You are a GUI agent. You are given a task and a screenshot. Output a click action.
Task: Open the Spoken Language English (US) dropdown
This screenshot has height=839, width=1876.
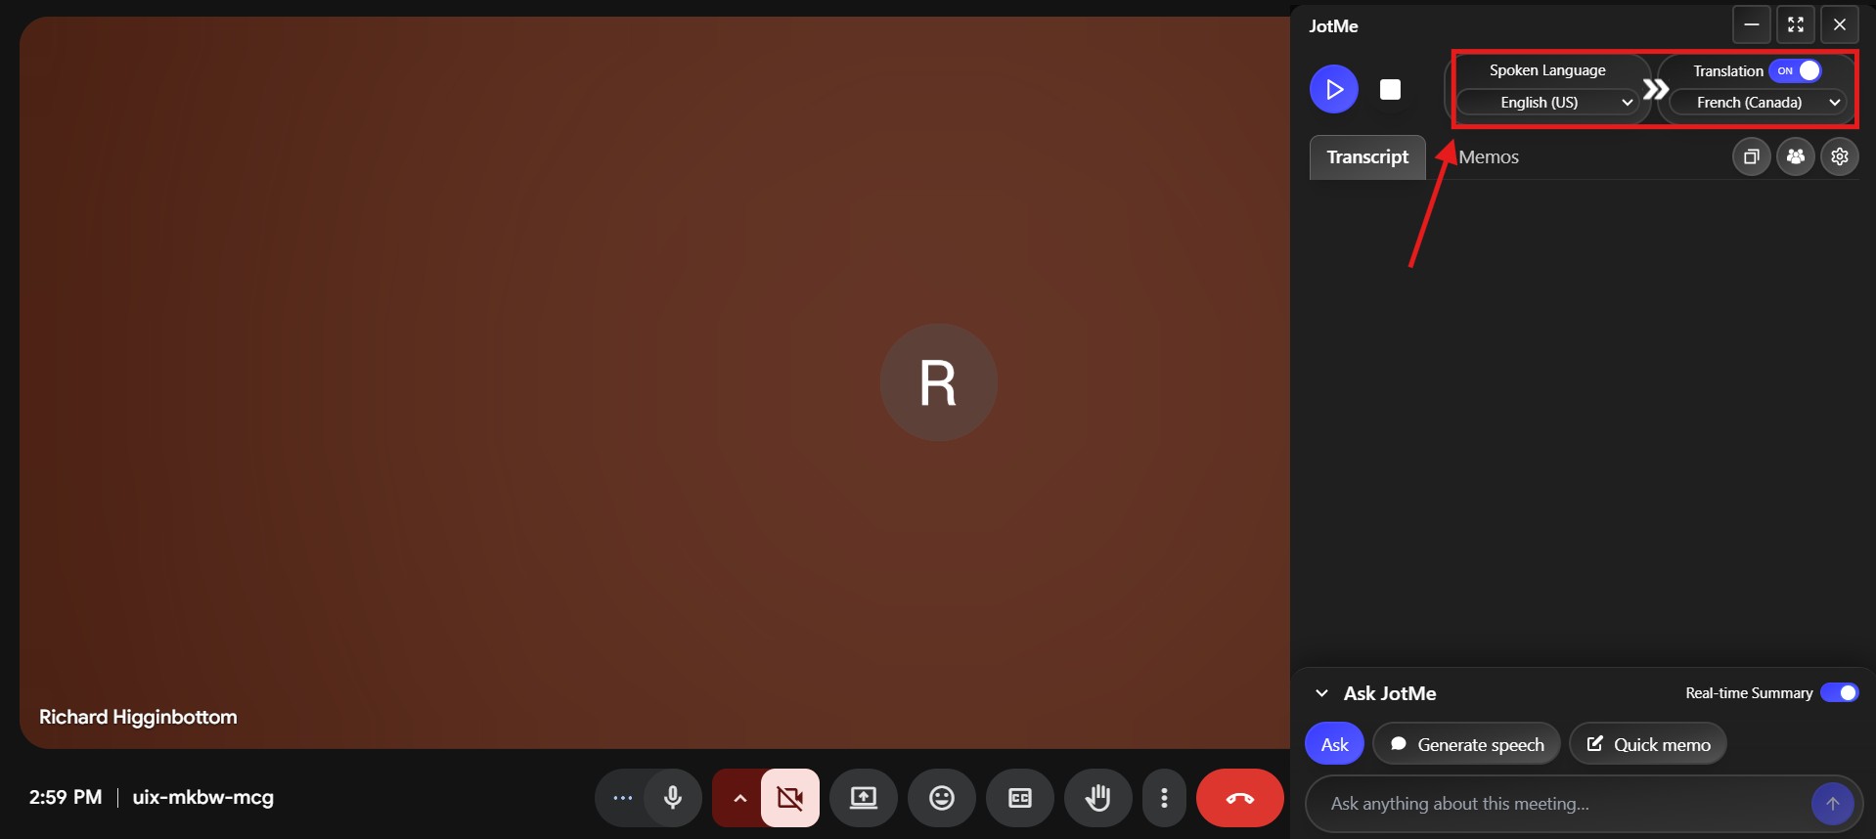click(x=1546, y=103)
